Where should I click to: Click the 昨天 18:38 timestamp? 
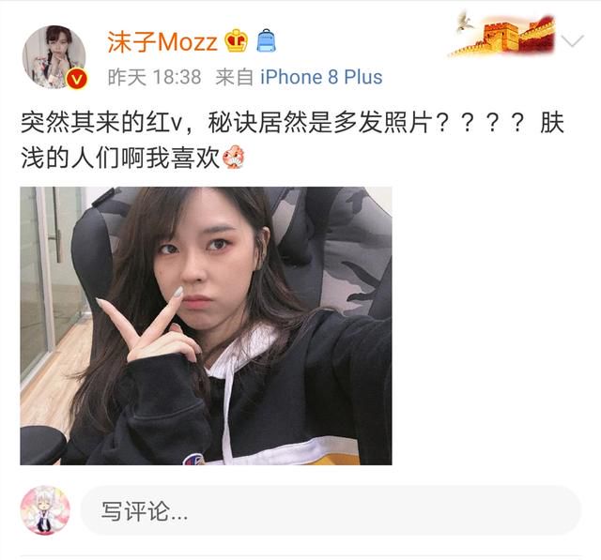[x=154, y=77]
